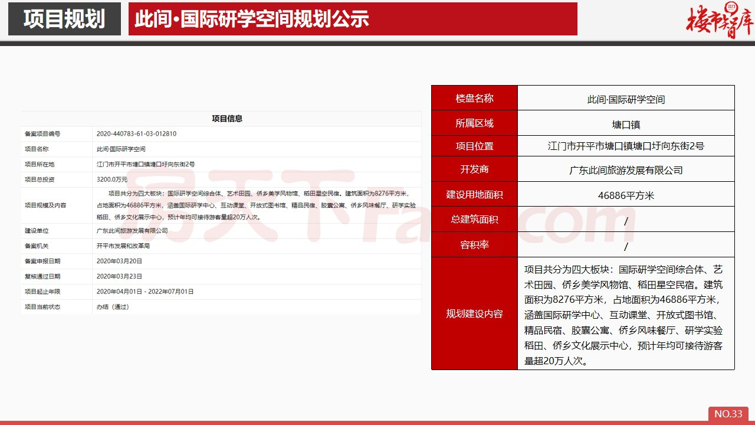Screen dimensions: 755x425
Task: Select the range 2020年04月01日 - 2022年07月01日
Action: [145, 292]
